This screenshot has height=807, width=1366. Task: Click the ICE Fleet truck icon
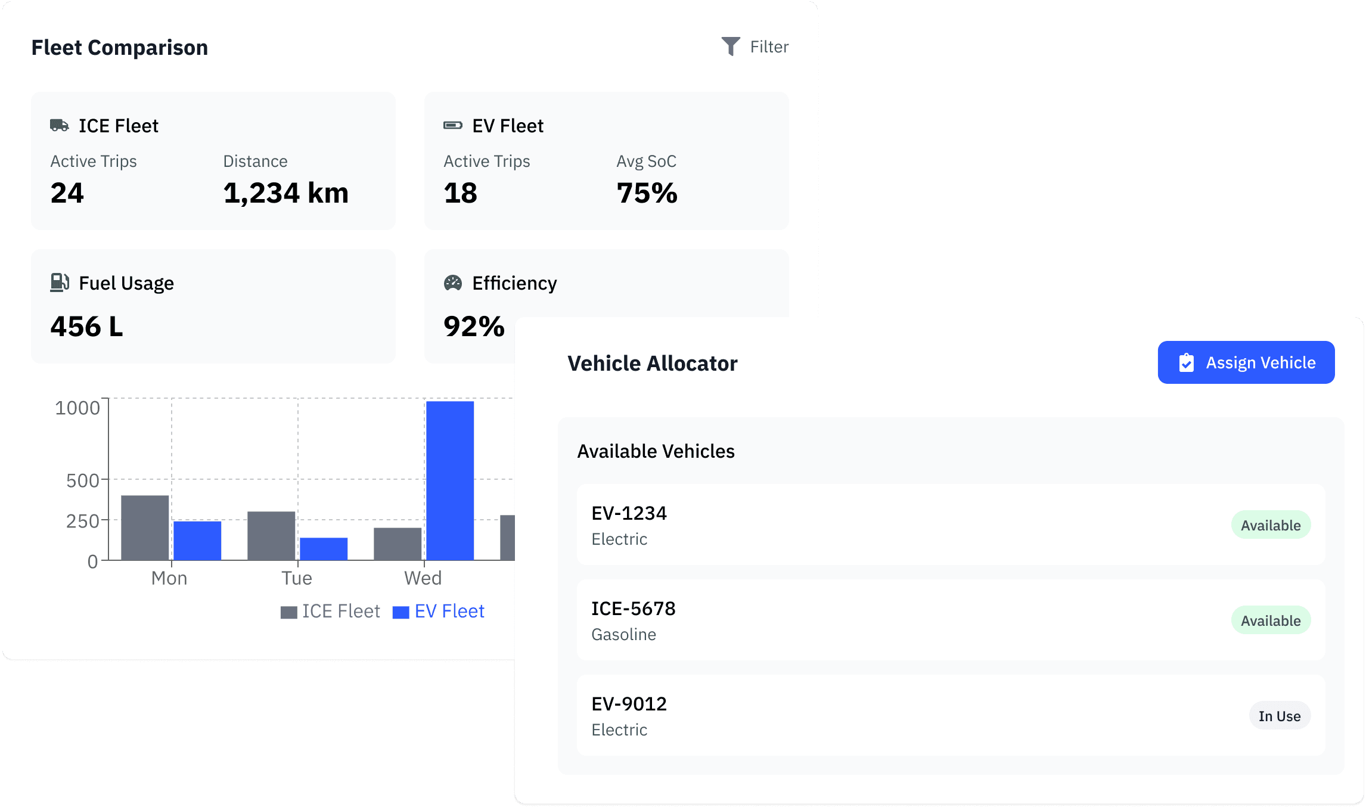click(x=59, y=125)
